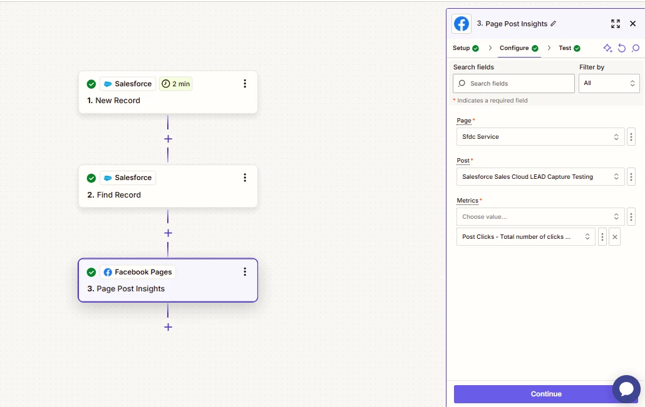This screenshot has width=645, height=407.
Task: Open options menu beside Post Clicks metric
Action: pos(602,237)
